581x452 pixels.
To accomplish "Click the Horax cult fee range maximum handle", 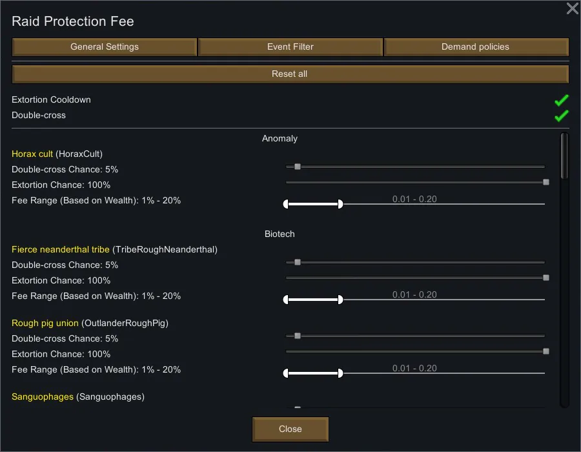I will pos(340,204).
